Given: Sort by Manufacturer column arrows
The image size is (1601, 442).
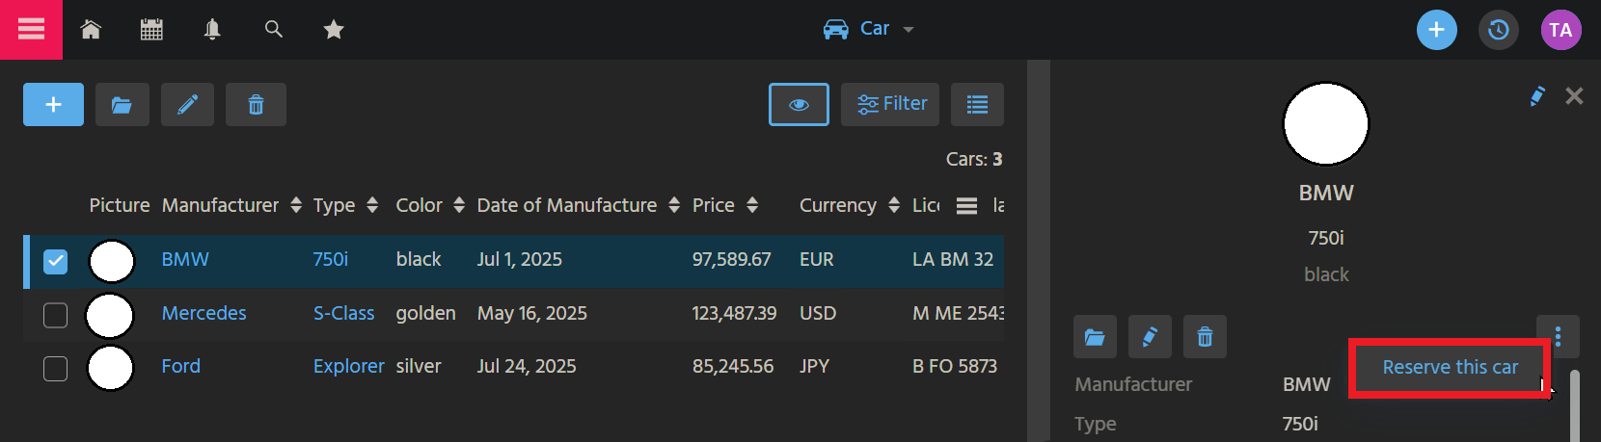Looking at the screenshot, I should click(296, 205).
